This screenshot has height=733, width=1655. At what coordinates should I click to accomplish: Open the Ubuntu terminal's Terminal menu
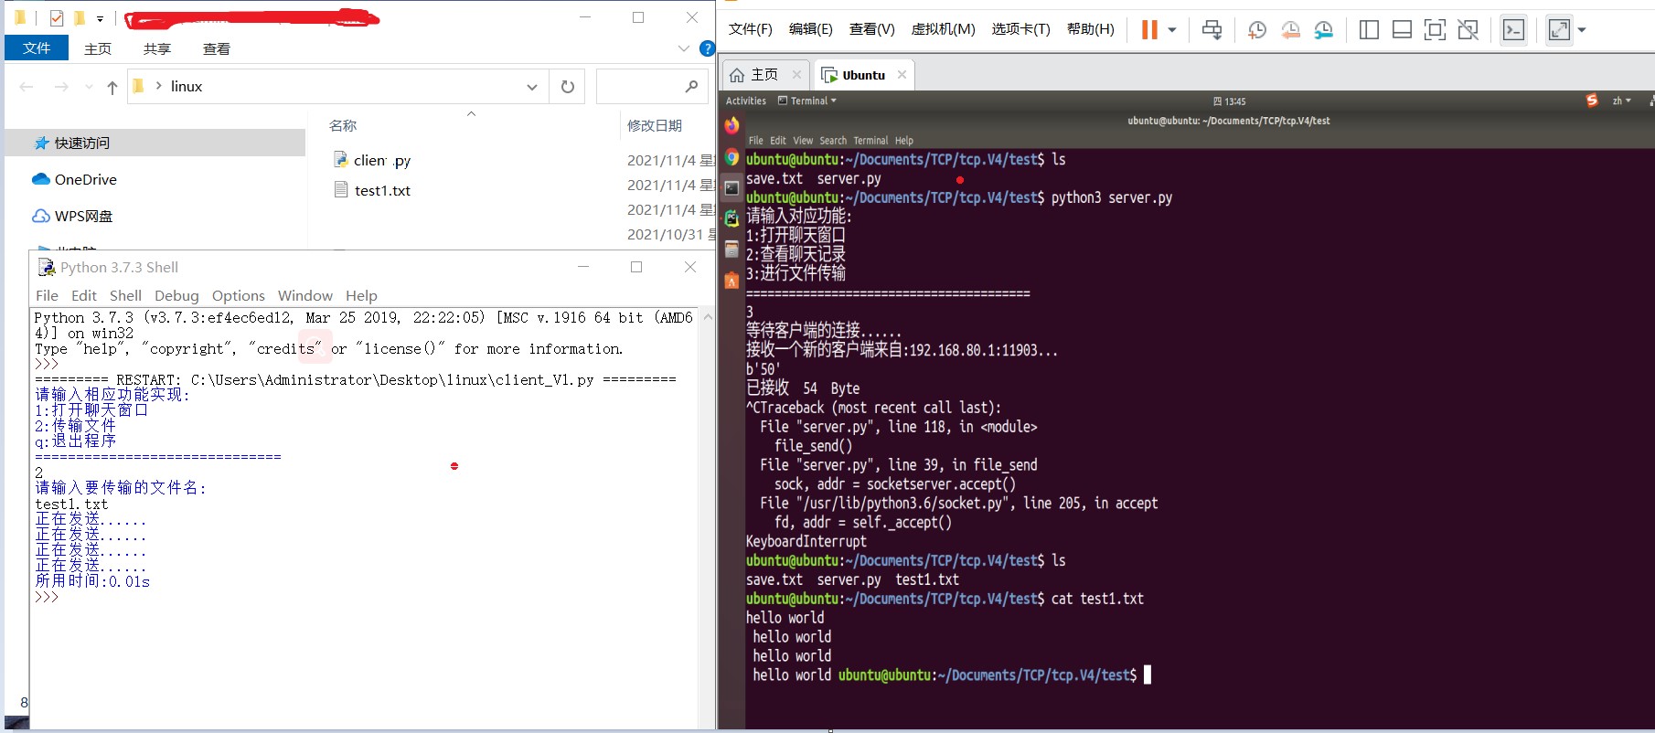870,141
